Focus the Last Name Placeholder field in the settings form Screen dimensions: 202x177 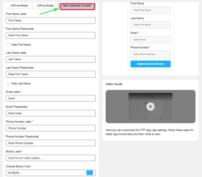(x=51, y=74)
